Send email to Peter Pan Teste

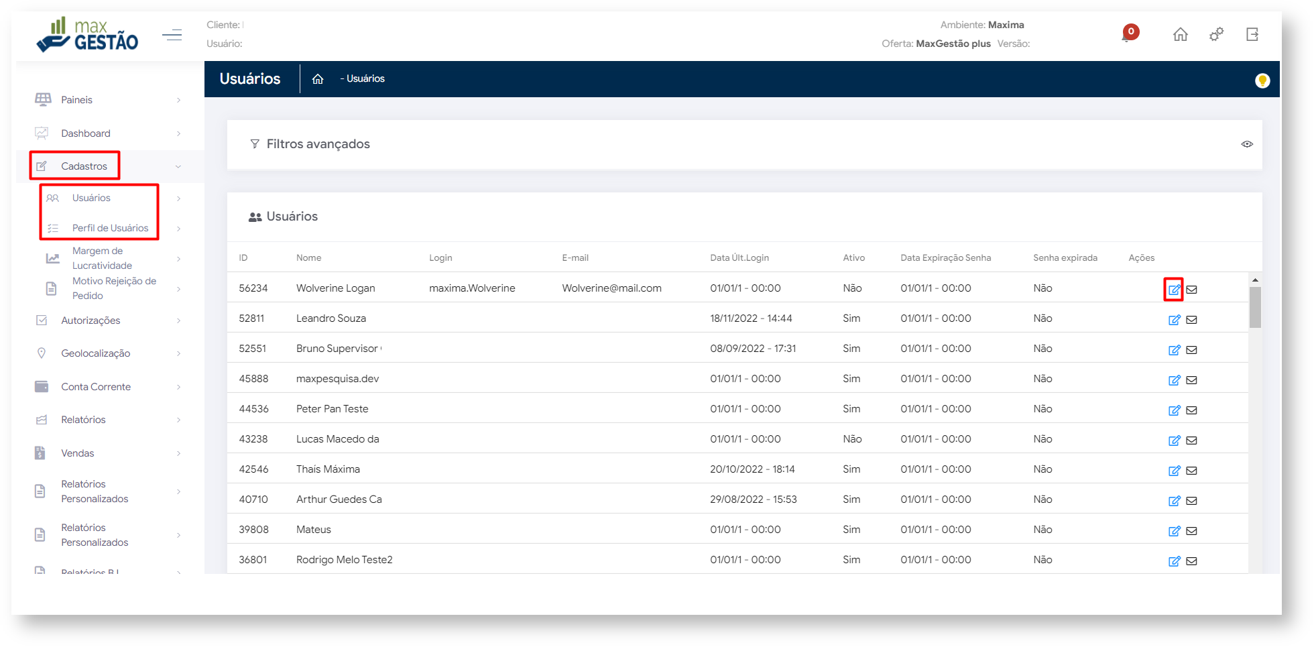click(x=1191, y=410)
